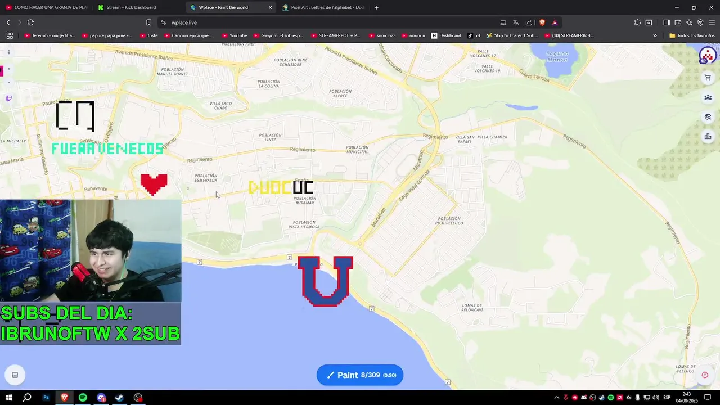
Task: Center map on my location target icon
Action: click(705, 375)
